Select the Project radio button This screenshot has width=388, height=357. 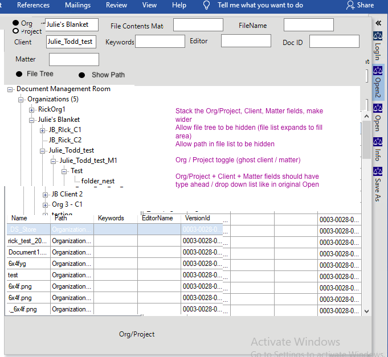[15, 31]
